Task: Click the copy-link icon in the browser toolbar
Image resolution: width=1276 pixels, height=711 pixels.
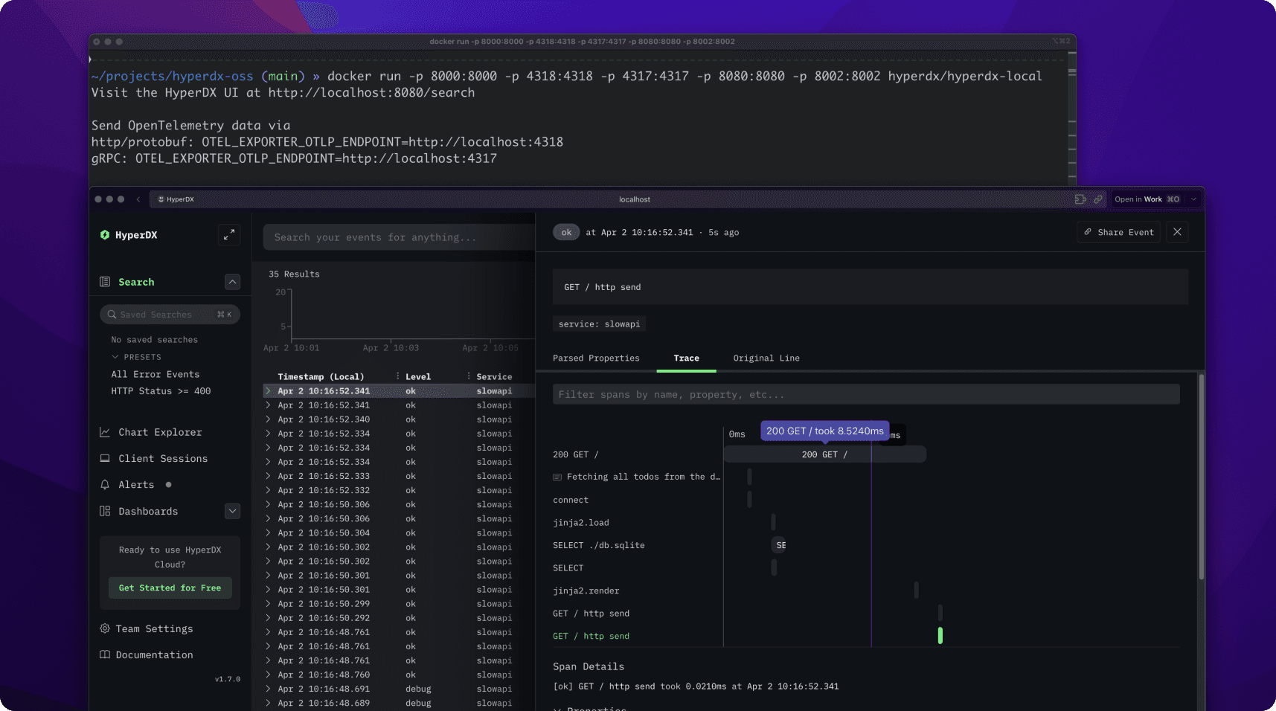Action: [x=1098, y=199]
